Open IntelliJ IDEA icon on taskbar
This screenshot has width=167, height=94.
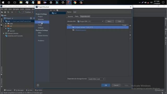[69, 2]
